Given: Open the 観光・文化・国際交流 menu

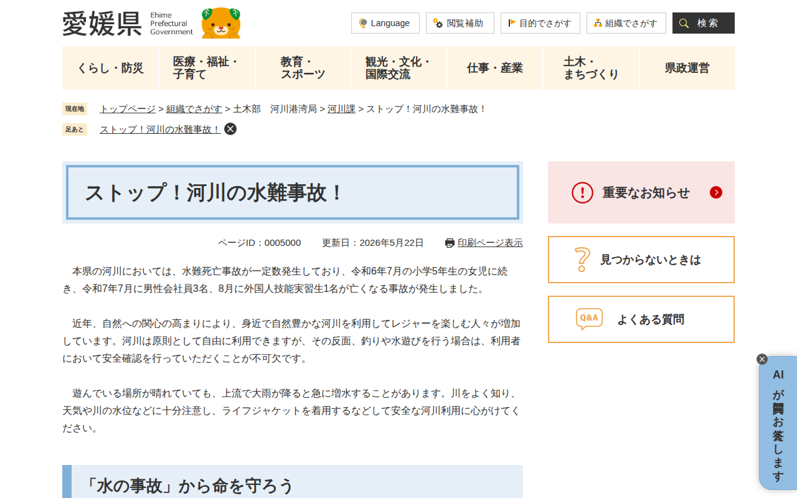Looking at the screenshot, I should (399, 68).
